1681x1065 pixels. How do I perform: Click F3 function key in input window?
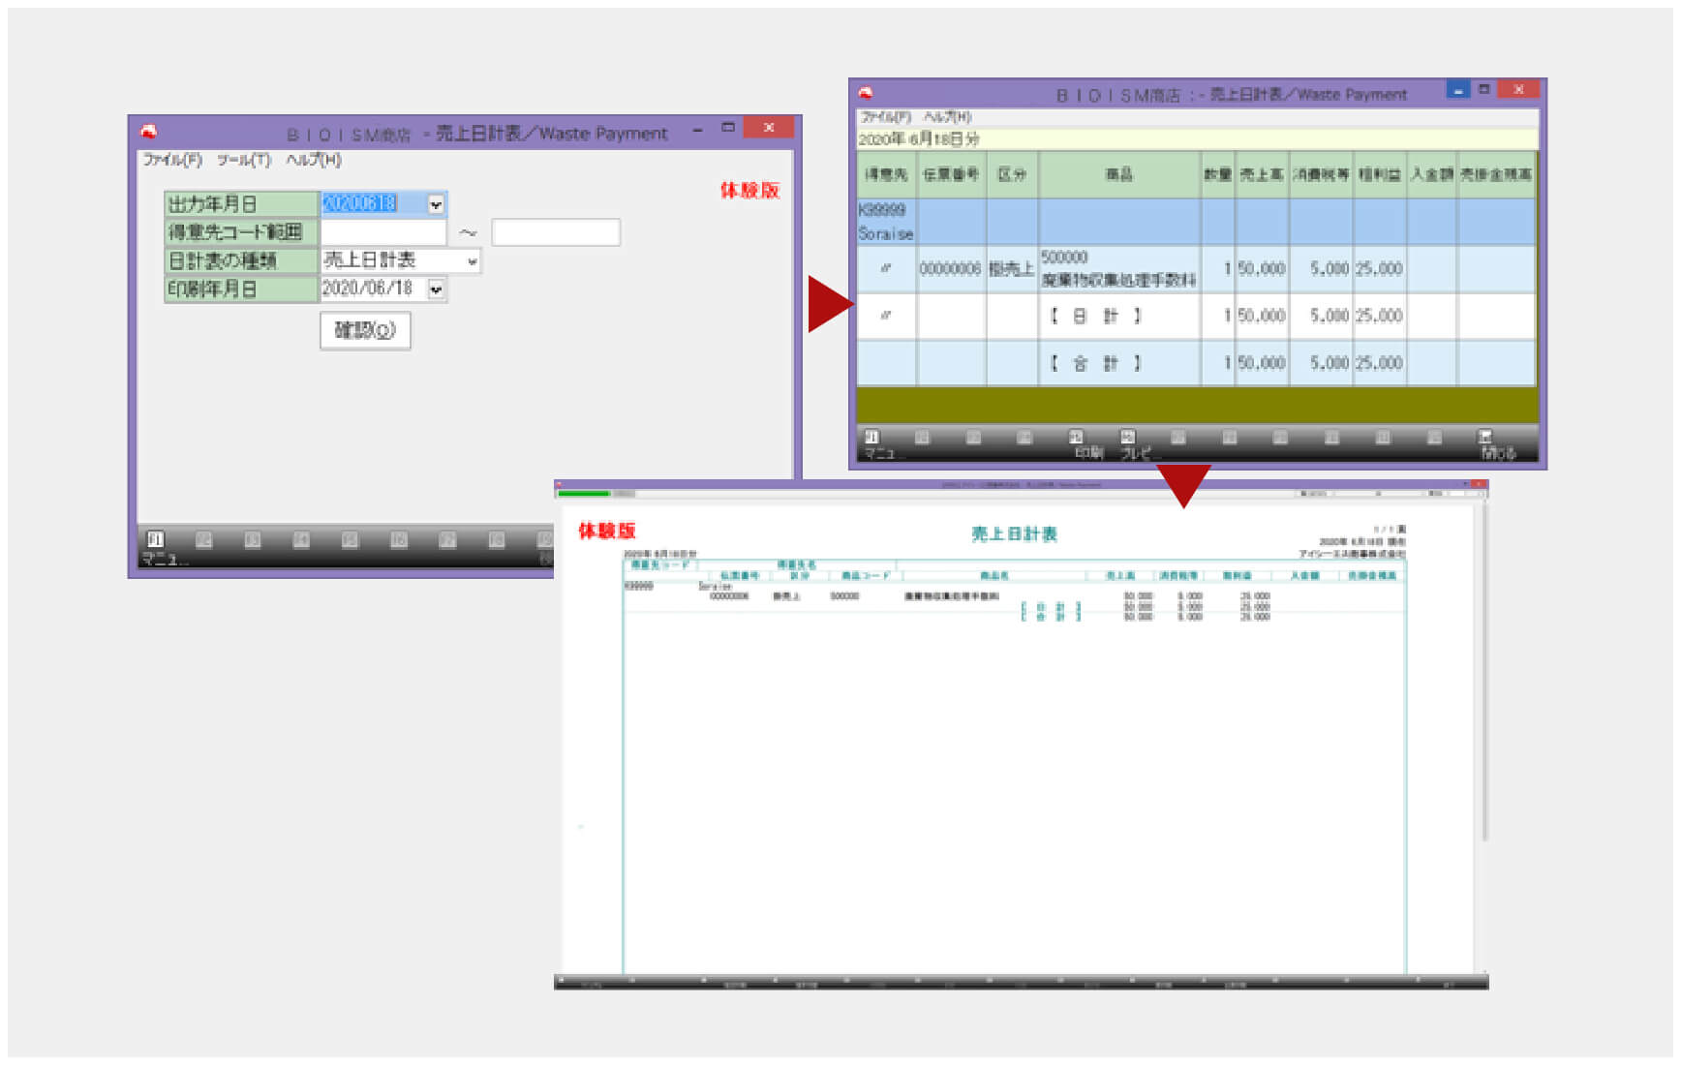[252, 540]
